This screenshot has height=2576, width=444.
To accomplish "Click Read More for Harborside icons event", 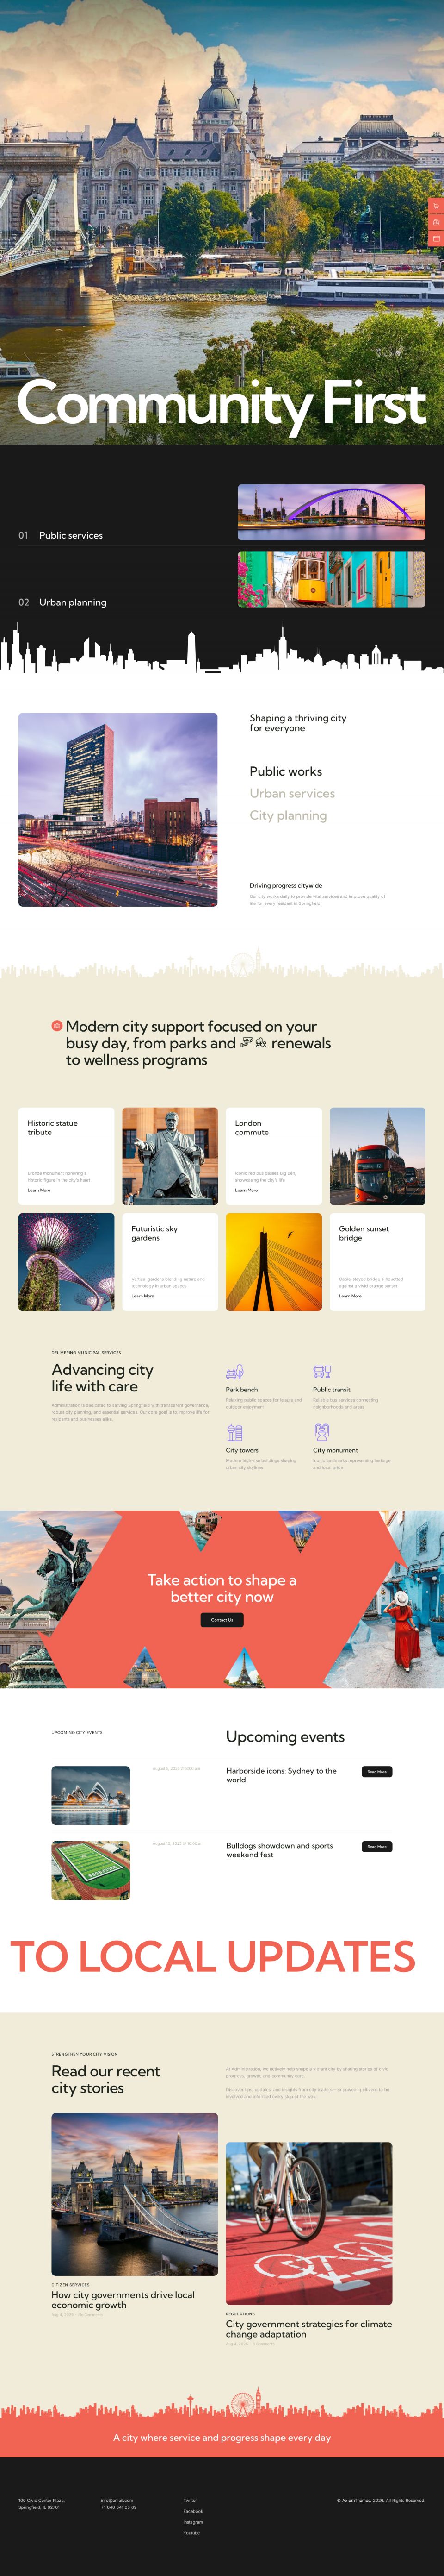I will click(377, 1772).
